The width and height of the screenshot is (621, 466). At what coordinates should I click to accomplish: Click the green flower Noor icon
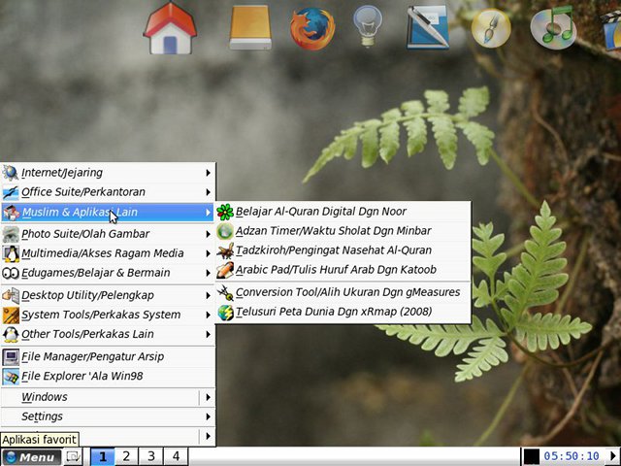225,212
